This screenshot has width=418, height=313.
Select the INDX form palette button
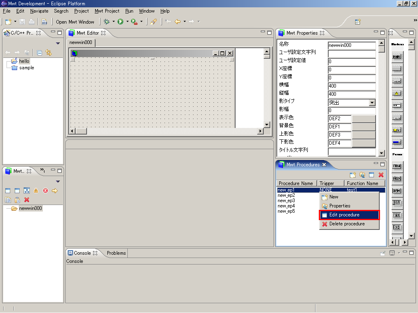click(396, 179)
